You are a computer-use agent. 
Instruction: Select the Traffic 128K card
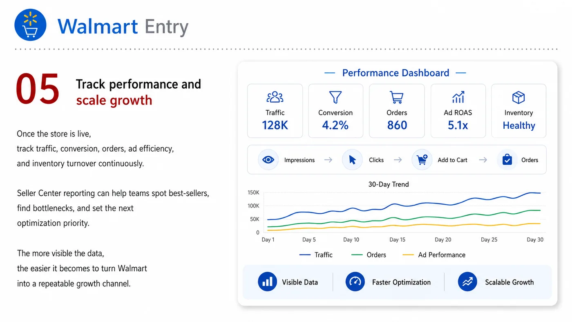click(x=275, y=111)
